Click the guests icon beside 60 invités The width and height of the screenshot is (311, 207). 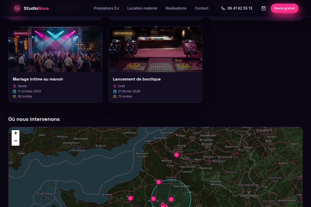pos(15,97)
